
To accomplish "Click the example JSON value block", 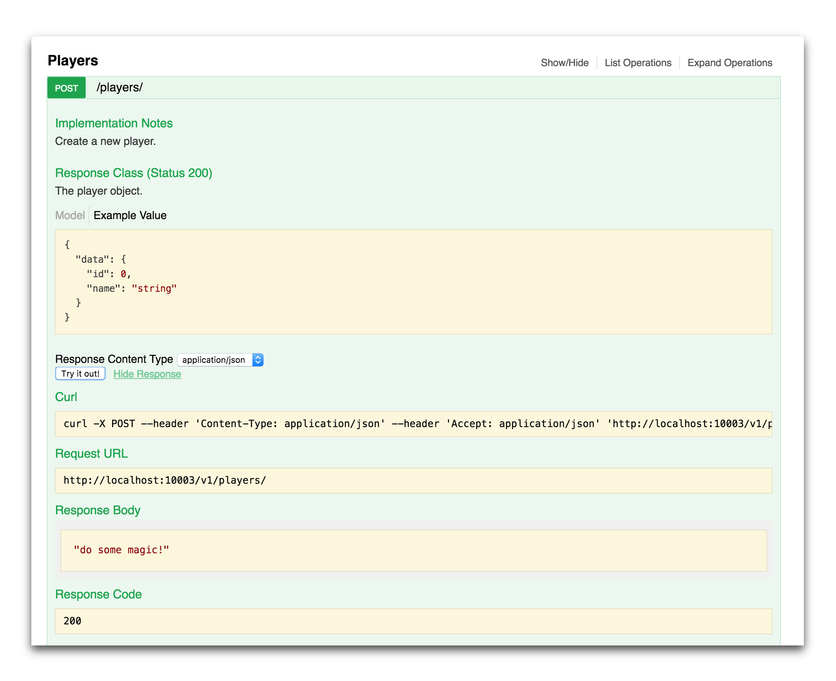I will click(x=413, y=281).
